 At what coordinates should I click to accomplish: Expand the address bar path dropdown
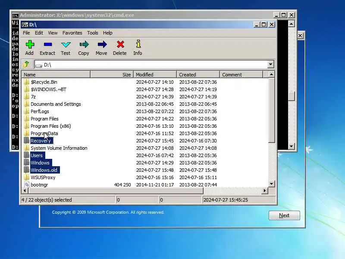(271, 64)
